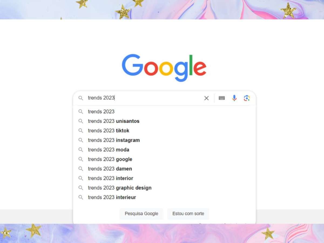Pick the 'trends 2023 interior' suggestion
The width and height of the screenshot is (324, 243).
pos(164,178)
